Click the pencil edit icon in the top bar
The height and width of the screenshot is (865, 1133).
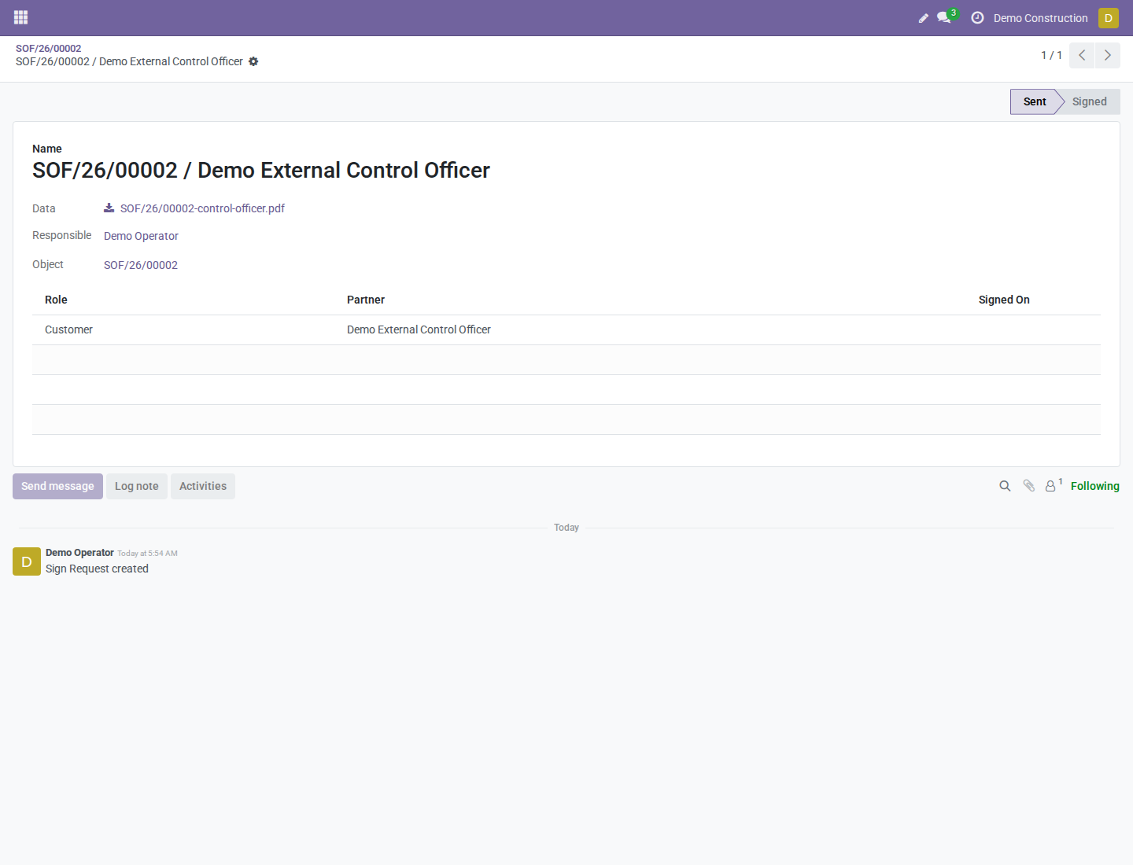tap(924, 18)
